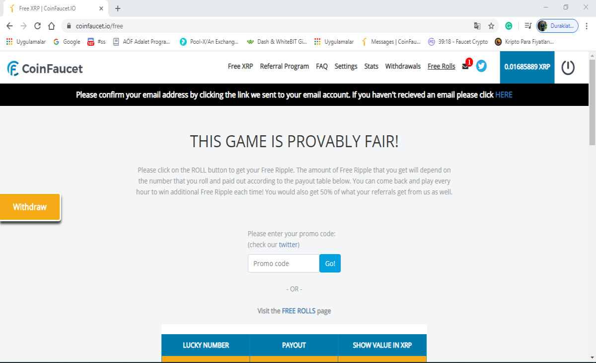Screen dimensions: 596x363
Task: Visit the FREE ROLLS page link
Action: [298, 311]
